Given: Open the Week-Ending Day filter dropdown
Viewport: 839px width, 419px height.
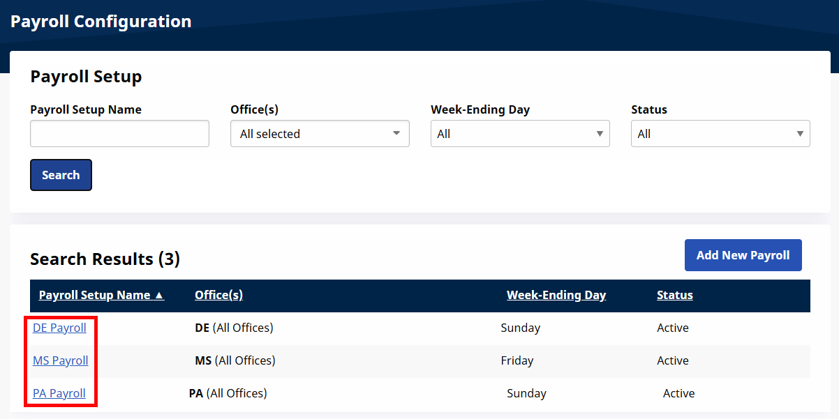Looking at the screenshot, I should pyautogui.click(x=520, y=134).
